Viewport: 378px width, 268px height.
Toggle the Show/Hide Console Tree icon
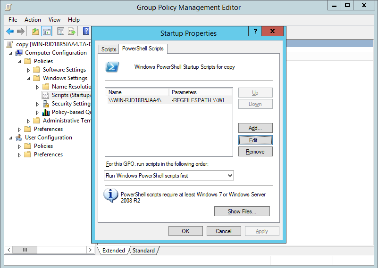point(47,32)
